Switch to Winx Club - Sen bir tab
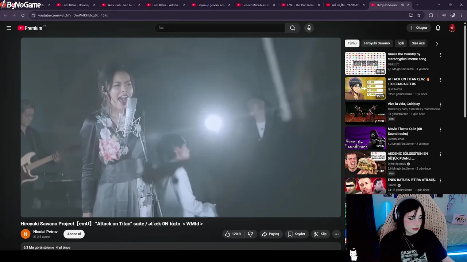 pos(121,5)
